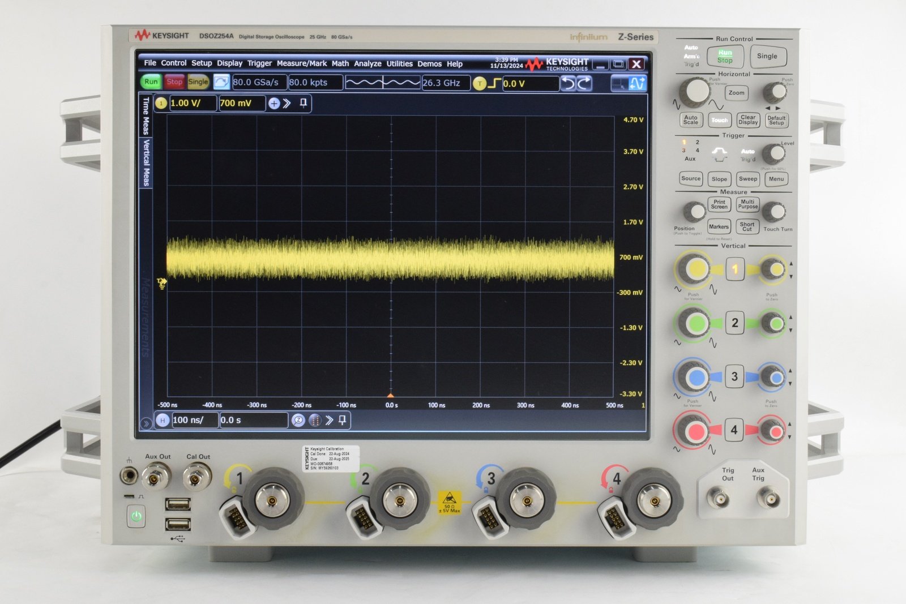Tap the undo arrow icon

[568, 83]
